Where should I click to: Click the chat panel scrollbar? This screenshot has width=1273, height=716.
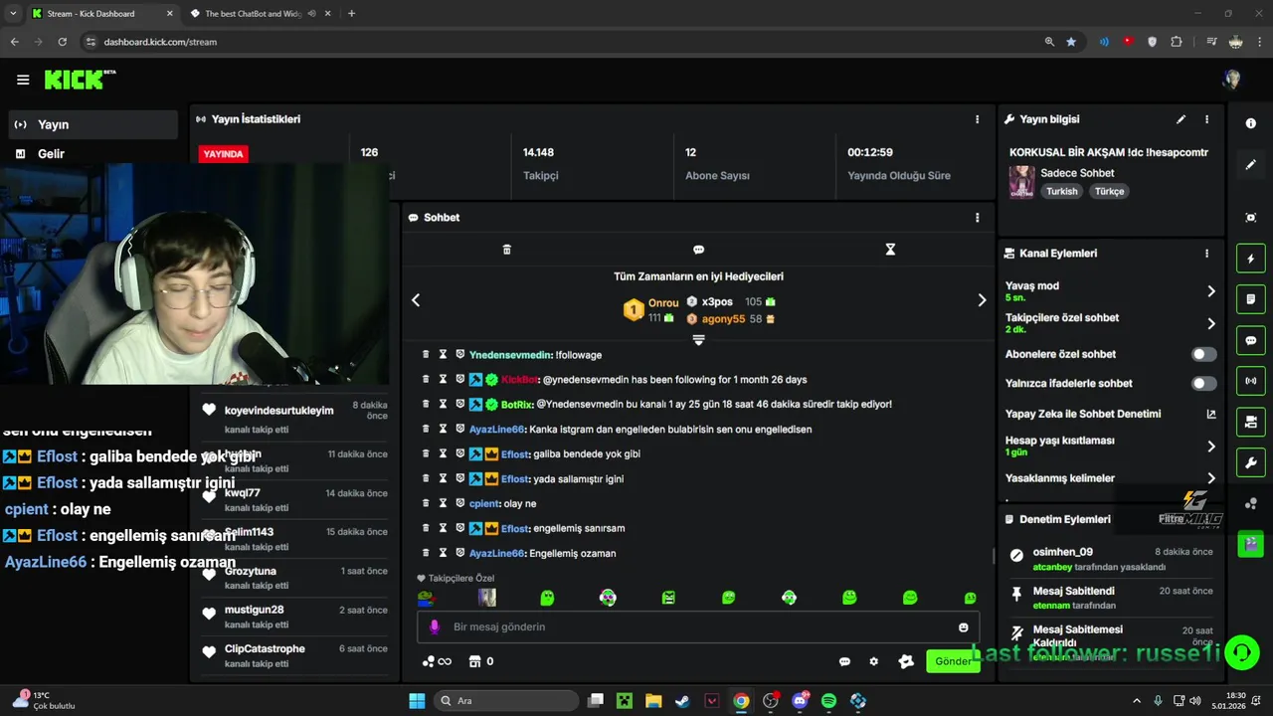click(x=994, y=556)
